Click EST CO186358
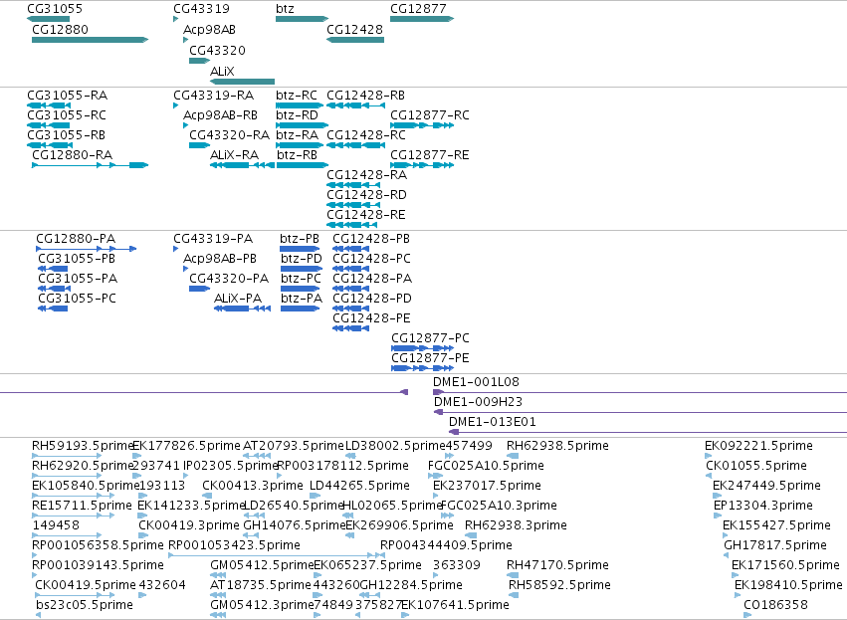This screenshot has width=847, height=620. 775,605
